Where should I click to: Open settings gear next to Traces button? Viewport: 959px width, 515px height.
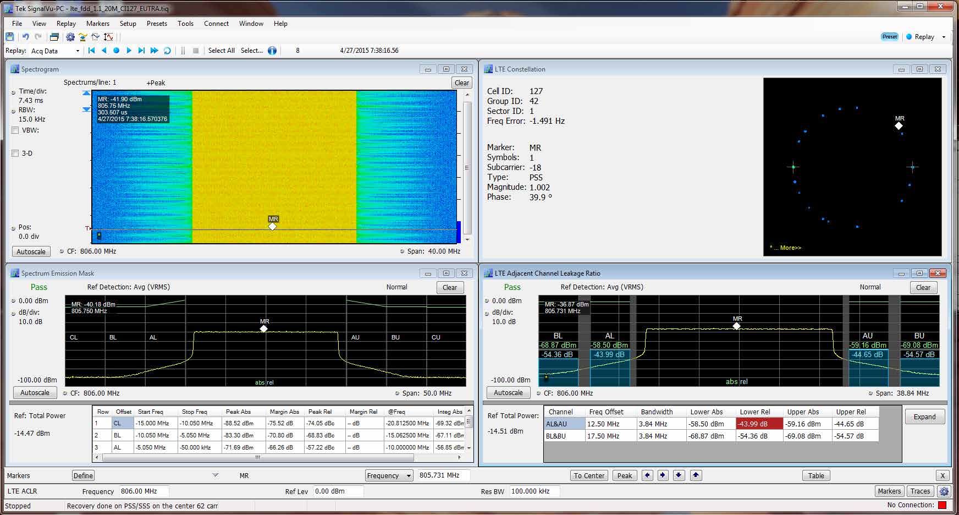(x=944, y=491)
